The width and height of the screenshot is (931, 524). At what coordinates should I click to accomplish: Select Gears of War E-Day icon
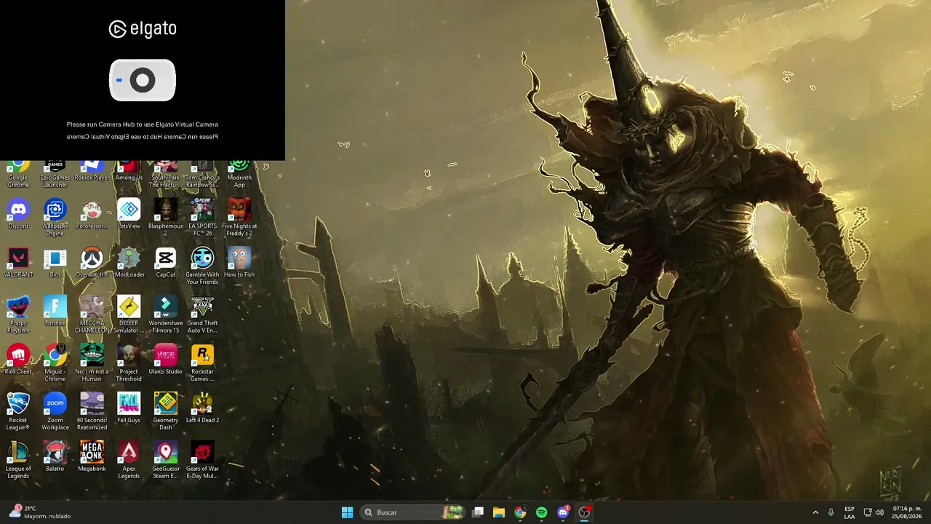click(x=202, y=460)
